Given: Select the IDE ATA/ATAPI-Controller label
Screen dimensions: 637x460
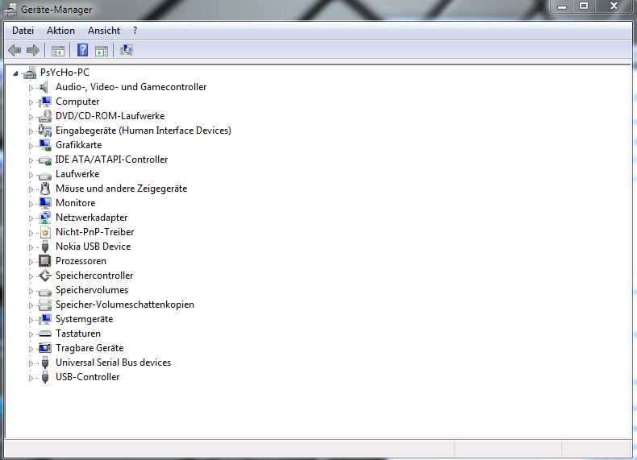Looking at the screenshot, I should [x=112, y=160].
